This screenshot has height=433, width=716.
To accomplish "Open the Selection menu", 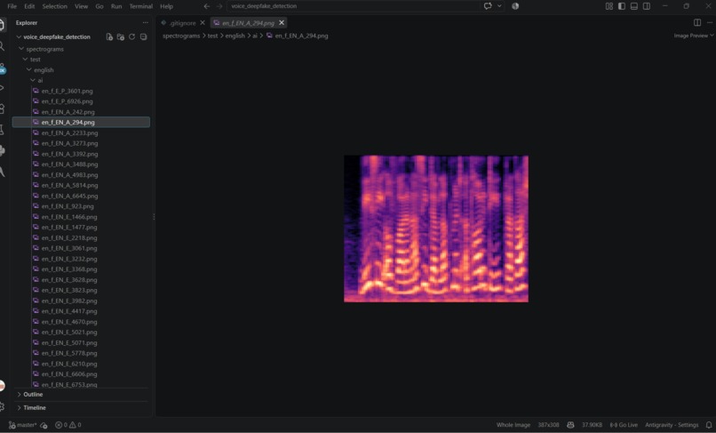I will 55,6.
